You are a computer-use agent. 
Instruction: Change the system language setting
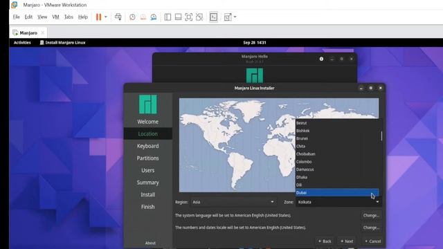[x=371, y=215]
